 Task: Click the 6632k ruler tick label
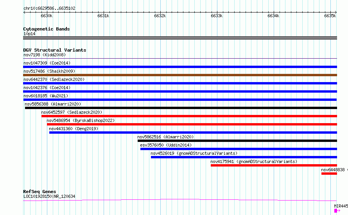tap(160, 16)
